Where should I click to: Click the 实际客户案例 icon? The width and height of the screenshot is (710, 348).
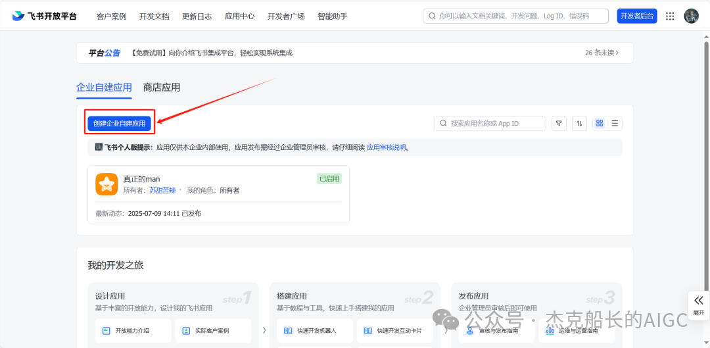(x=186, y=331)
